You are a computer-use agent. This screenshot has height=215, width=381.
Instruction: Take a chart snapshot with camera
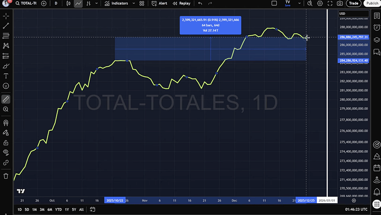point(340,3)
